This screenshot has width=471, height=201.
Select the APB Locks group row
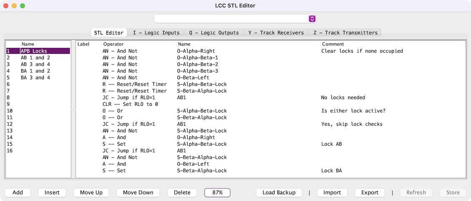38,51
